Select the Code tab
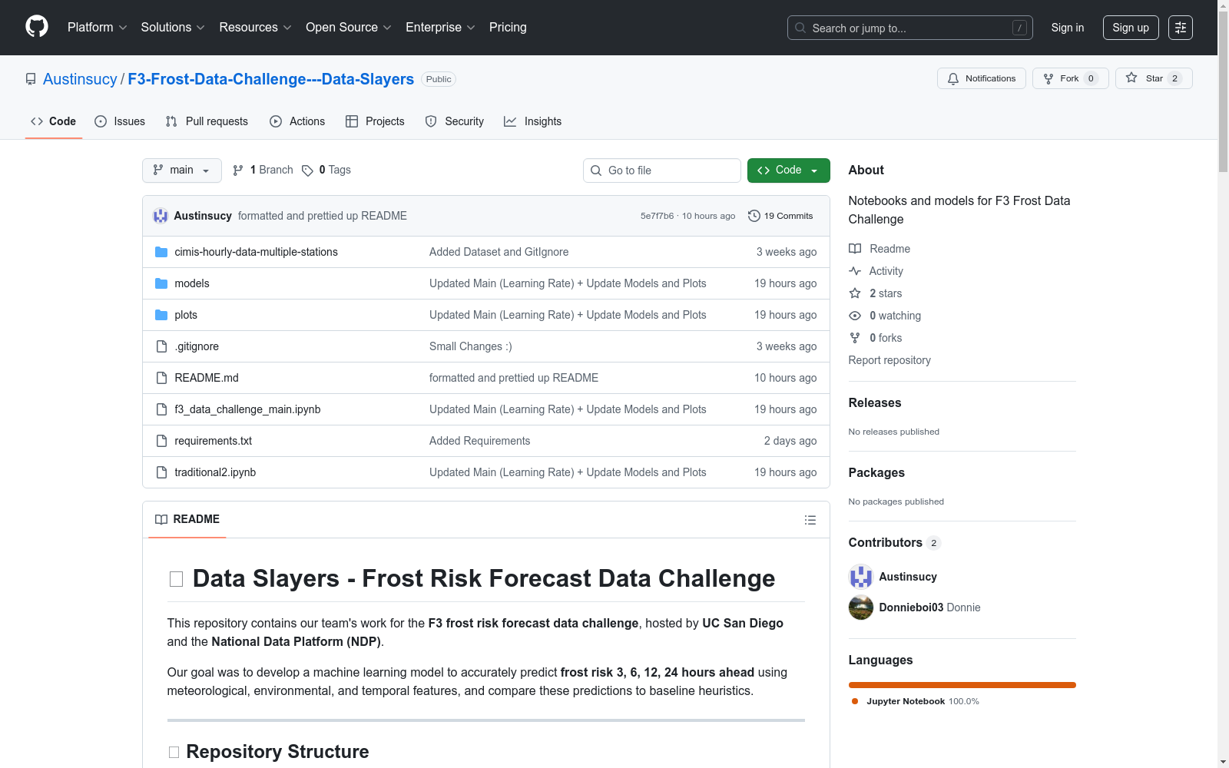 coord(53,121)
